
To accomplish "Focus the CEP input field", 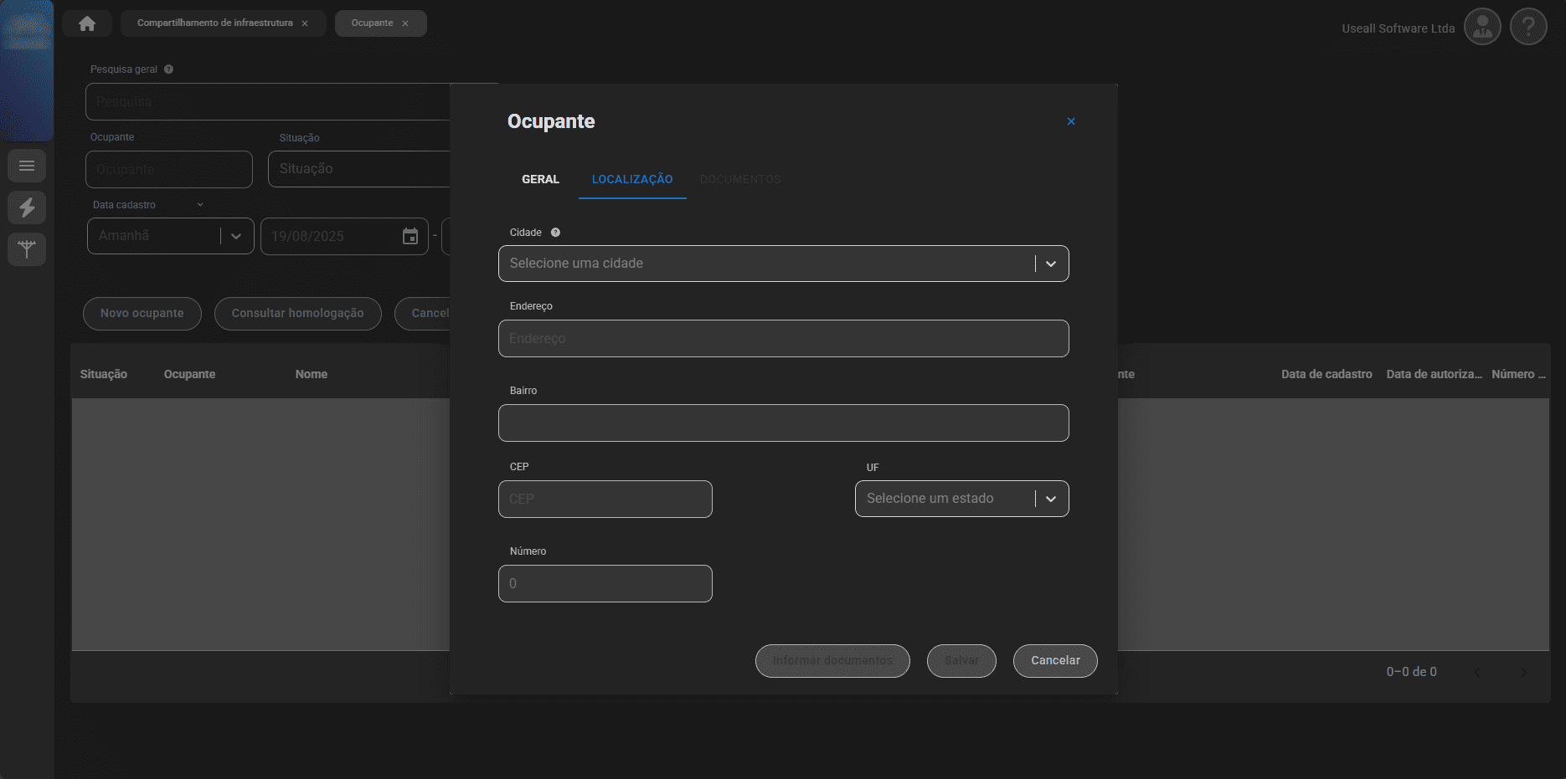I will coord(605,499).
